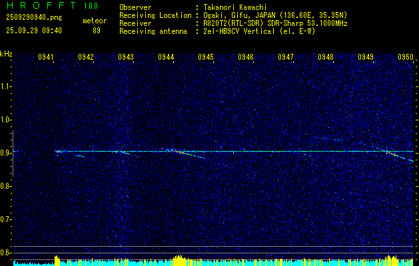This screenshot has width=419, height=266.
Task: Click observer name Takanori Kawachi
Action: click(234, 8)
